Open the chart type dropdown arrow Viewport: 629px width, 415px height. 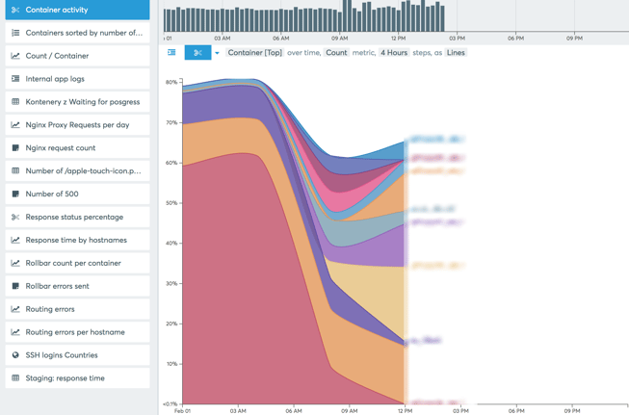(217, 53)
